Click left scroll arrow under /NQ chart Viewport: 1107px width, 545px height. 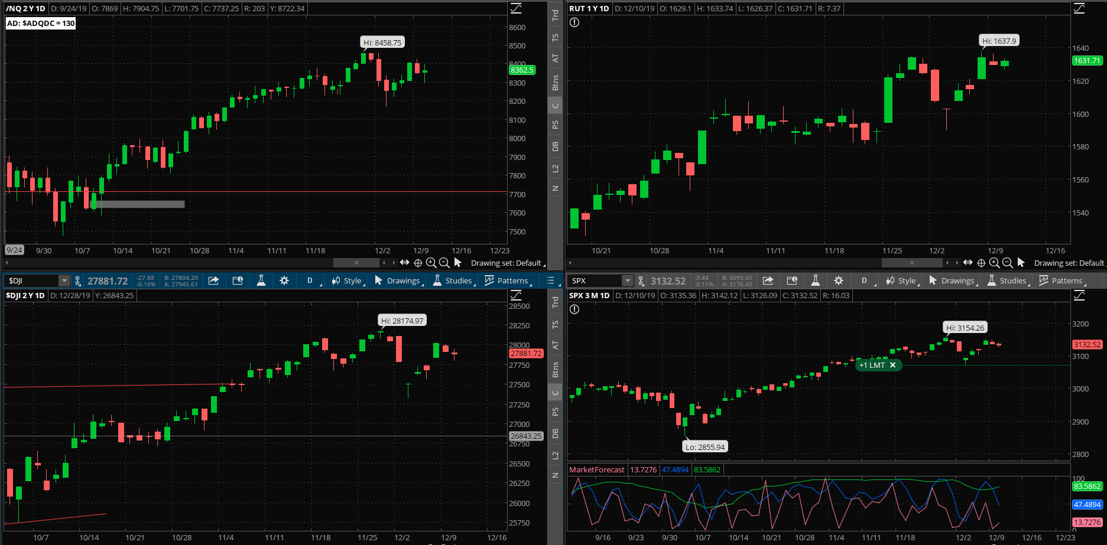[7, 262]
